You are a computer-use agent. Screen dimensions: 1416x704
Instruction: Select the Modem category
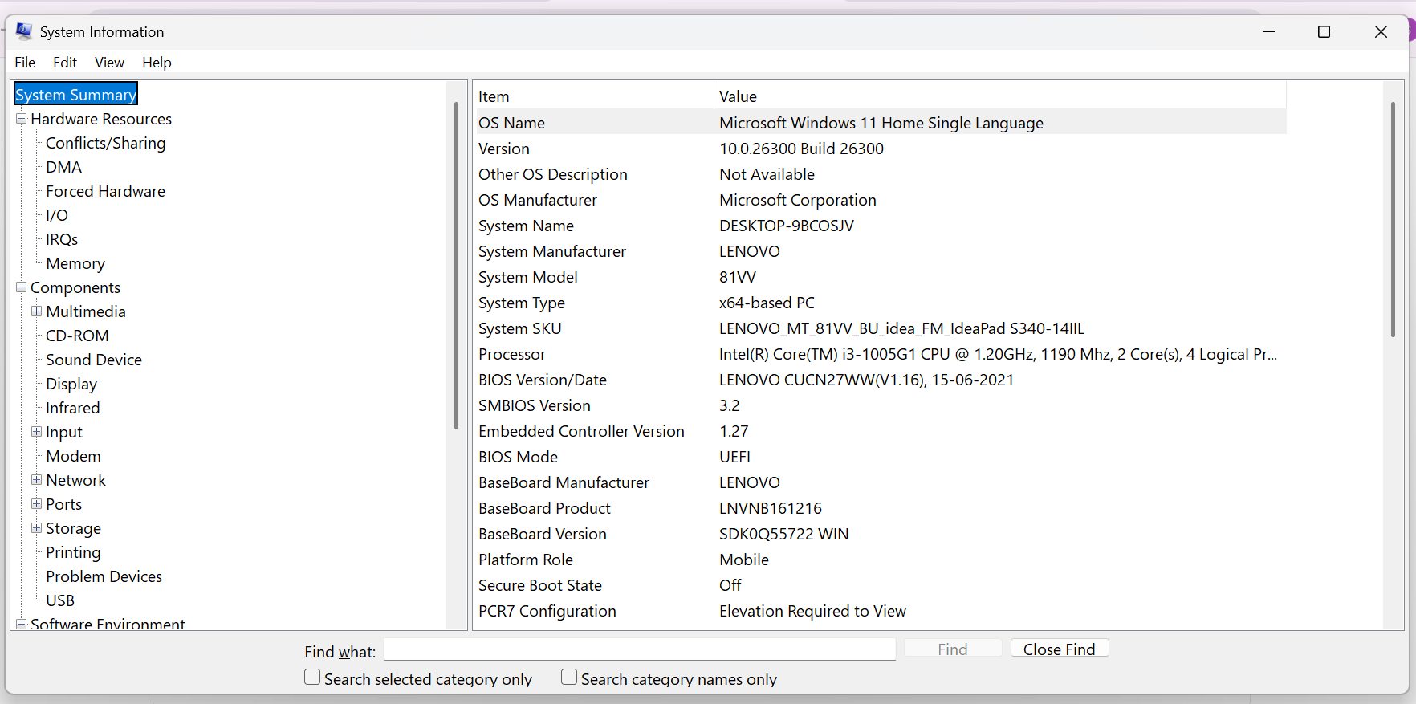pos(73,456)
